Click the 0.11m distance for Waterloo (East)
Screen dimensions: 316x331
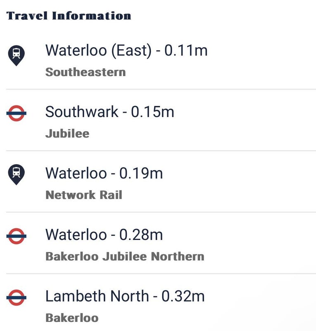[x=186, y=51]
